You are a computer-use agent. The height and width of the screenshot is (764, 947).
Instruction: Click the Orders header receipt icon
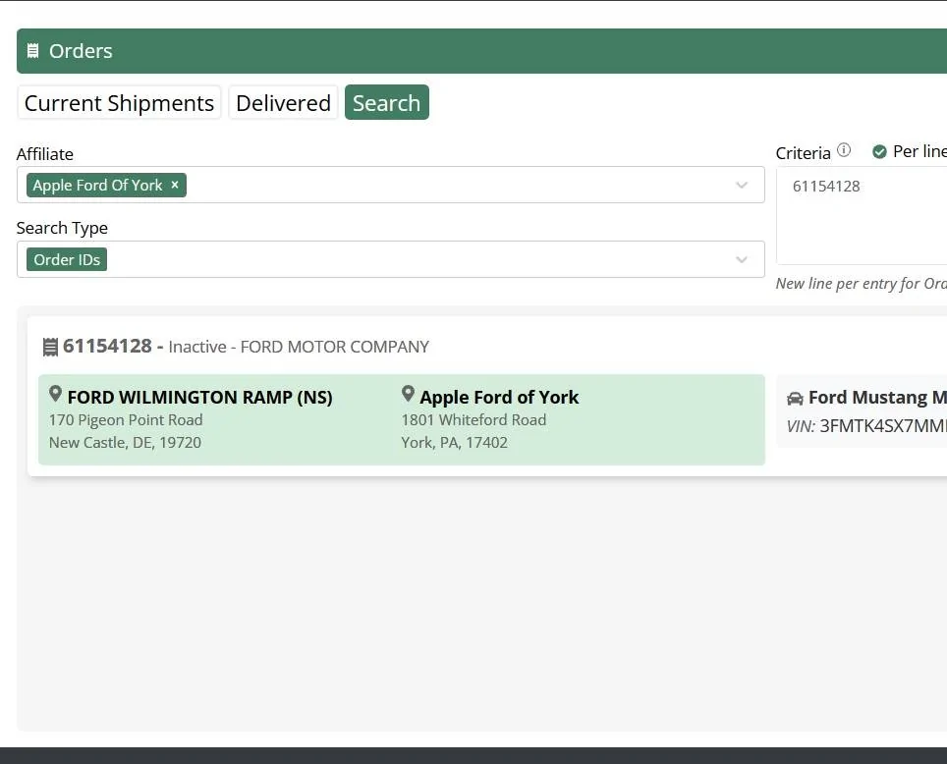click(33, 51)
